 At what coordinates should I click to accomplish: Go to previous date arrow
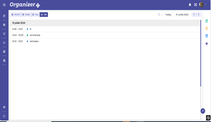[x=194, y=15]
